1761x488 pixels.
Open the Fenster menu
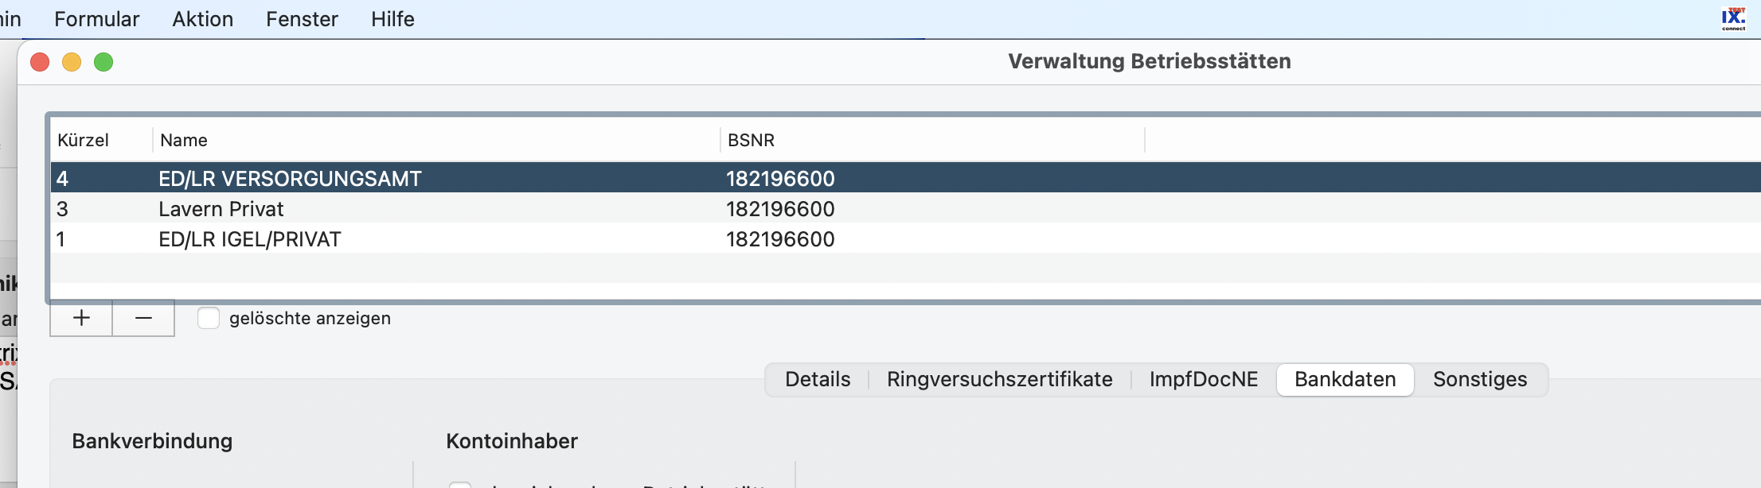point(302,19)
